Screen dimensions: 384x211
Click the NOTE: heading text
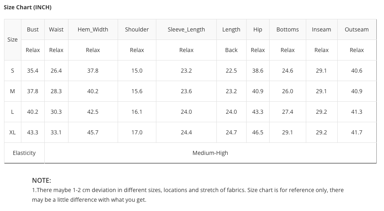[42, 181]
